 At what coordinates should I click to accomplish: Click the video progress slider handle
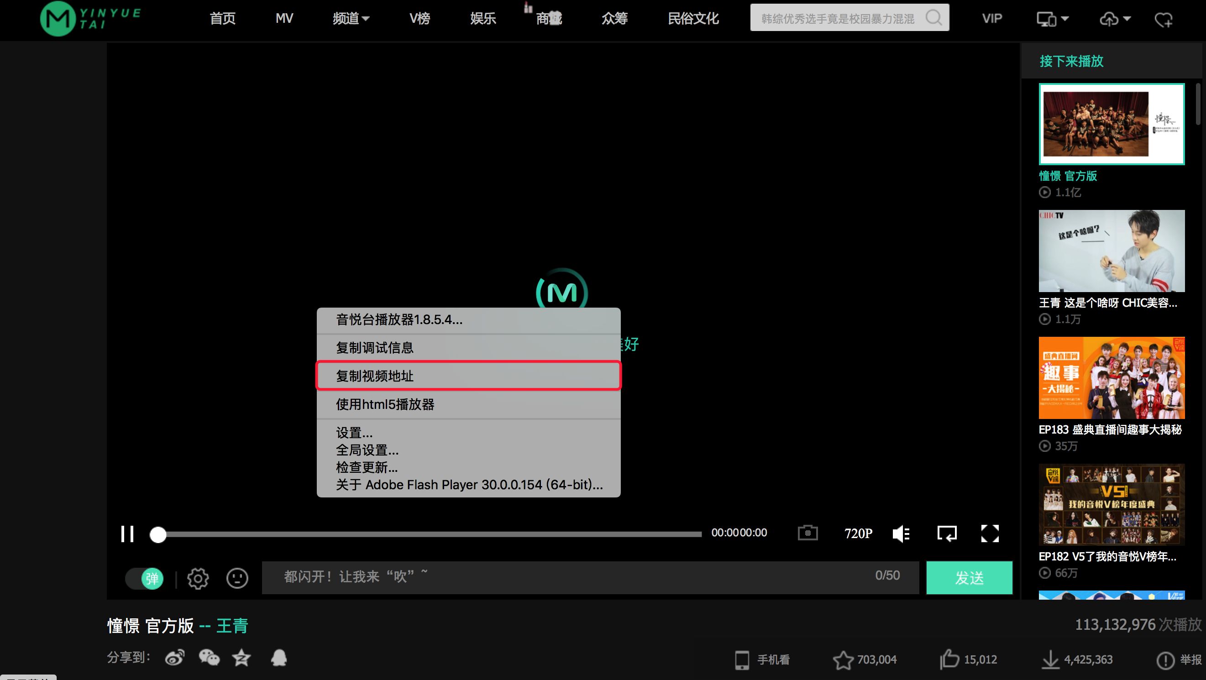158,534
